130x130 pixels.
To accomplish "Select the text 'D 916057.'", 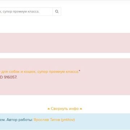I will (x=8, y=77).
